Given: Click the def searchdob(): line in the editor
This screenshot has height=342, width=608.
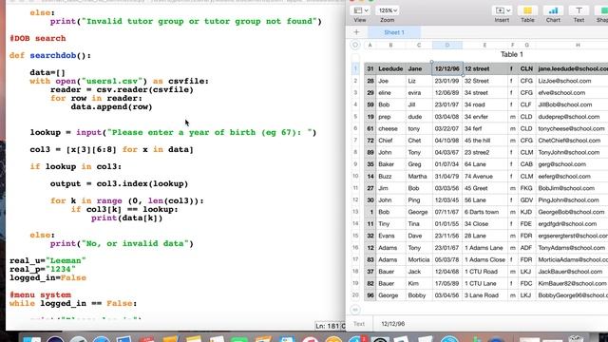Looking at the screenshot, I should 50,55.
